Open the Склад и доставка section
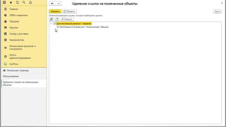 [19, 34]
